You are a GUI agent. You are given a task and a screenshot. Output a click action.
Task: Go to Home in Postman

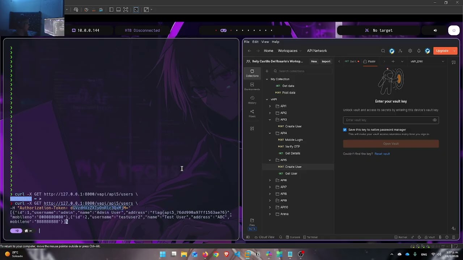(268, 51)
